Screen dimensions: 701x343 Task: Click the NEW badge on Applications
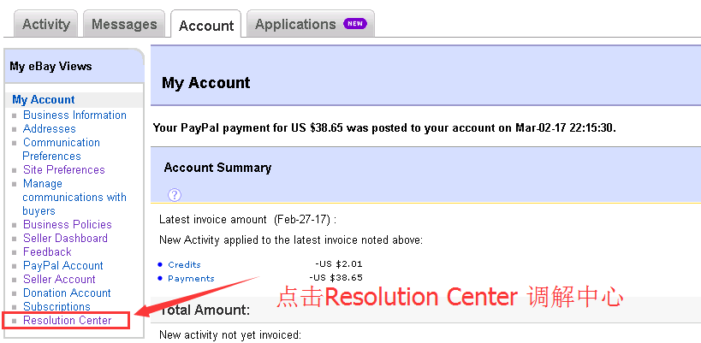pos(355,24)
